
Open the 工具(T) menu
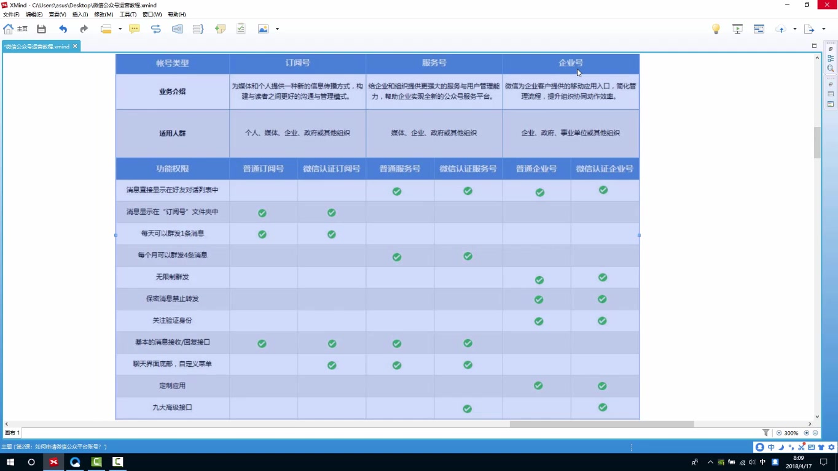pyautogui.click(x=127, y=14)
